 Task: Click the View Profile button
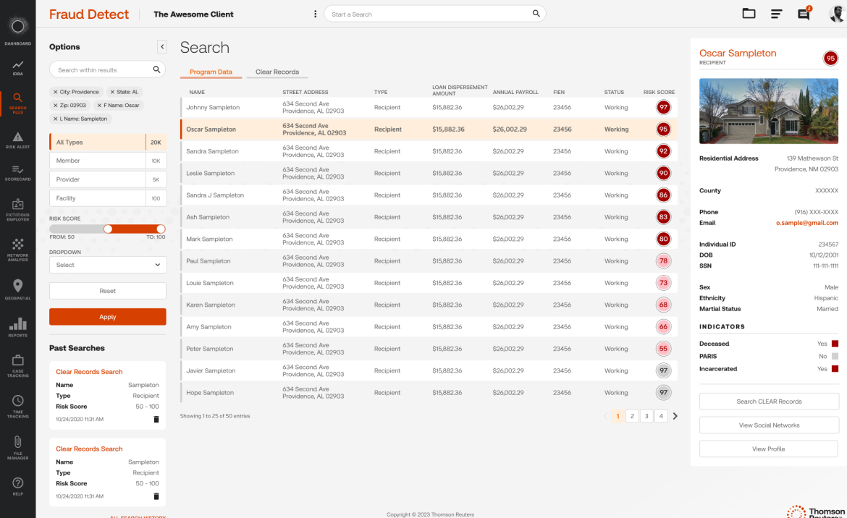coord(770,449)
